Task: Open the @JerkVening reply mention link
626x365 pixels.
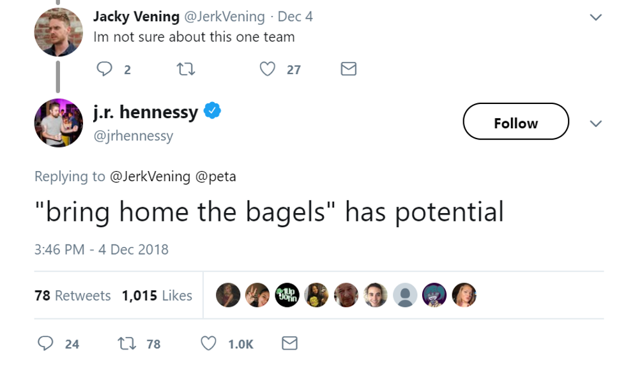Action: [x=150, y=176]
